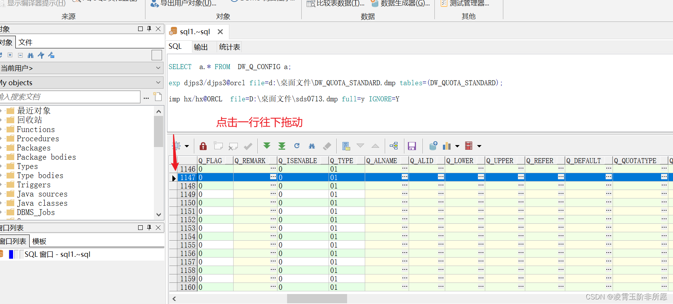The width and height of the screenshot is (673, 304).
Task: Click the grid select mode icon
Action: tap(177, 146)
